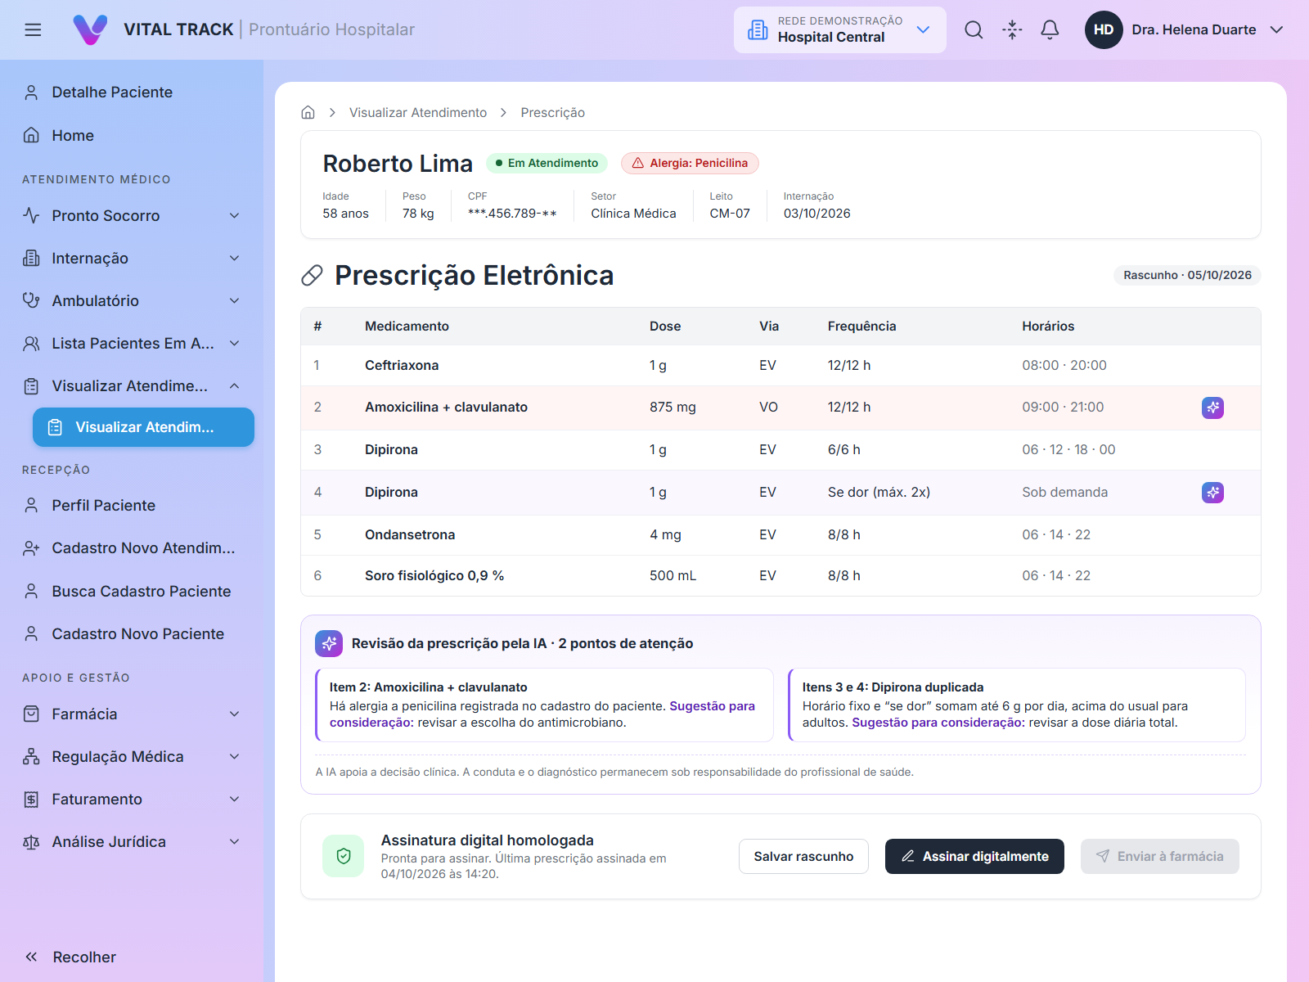
Task: Open the search magnifier icon
Action: coord(974,29)
